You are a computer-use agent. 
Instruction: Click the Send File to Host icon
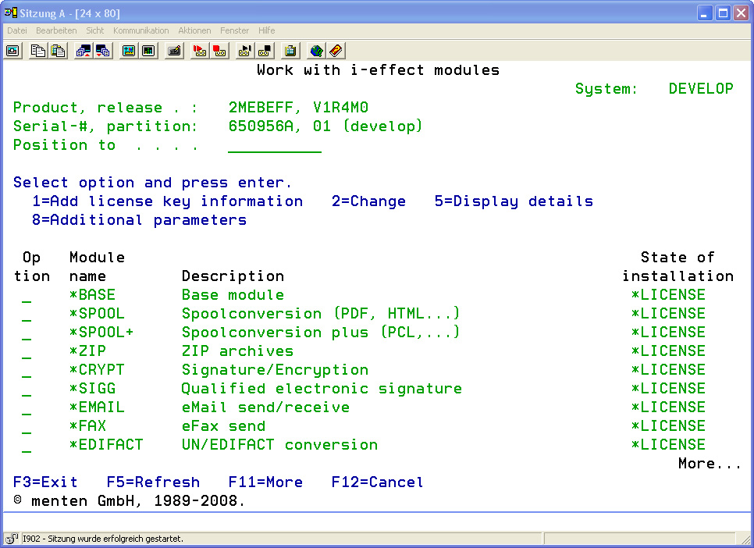coord(84,51)
